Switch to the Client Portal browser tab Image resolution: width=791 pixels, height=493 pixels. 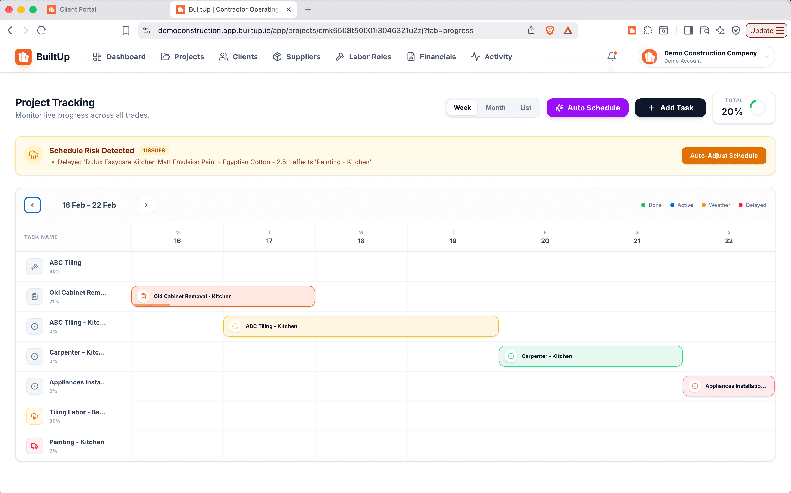(78, 9)
